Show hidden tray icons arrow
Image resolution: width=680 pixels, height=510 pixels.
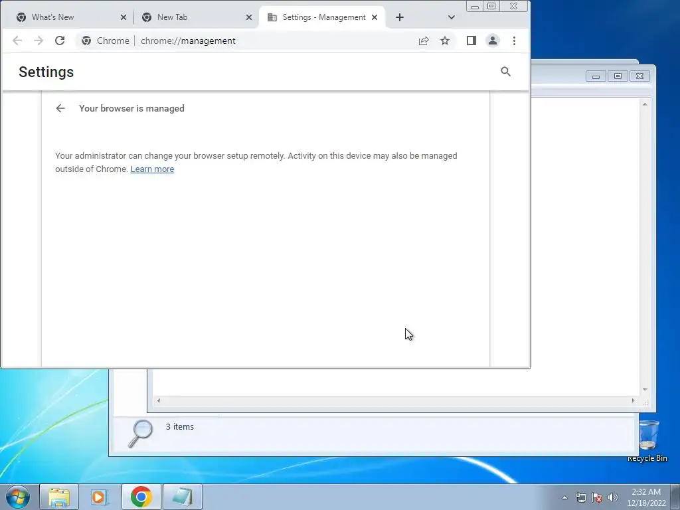[x=564, y=497]
